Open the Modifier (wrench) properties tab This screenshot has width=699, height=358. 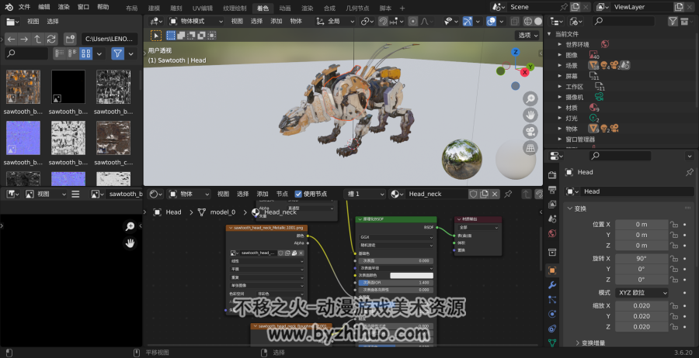click(552, 285)
